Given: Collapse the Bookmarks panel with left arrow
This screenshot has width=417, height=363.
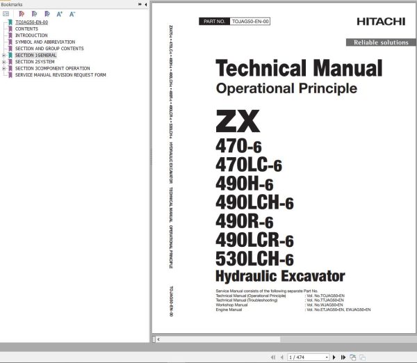Looking at the screenshot, I should point(146,4).
